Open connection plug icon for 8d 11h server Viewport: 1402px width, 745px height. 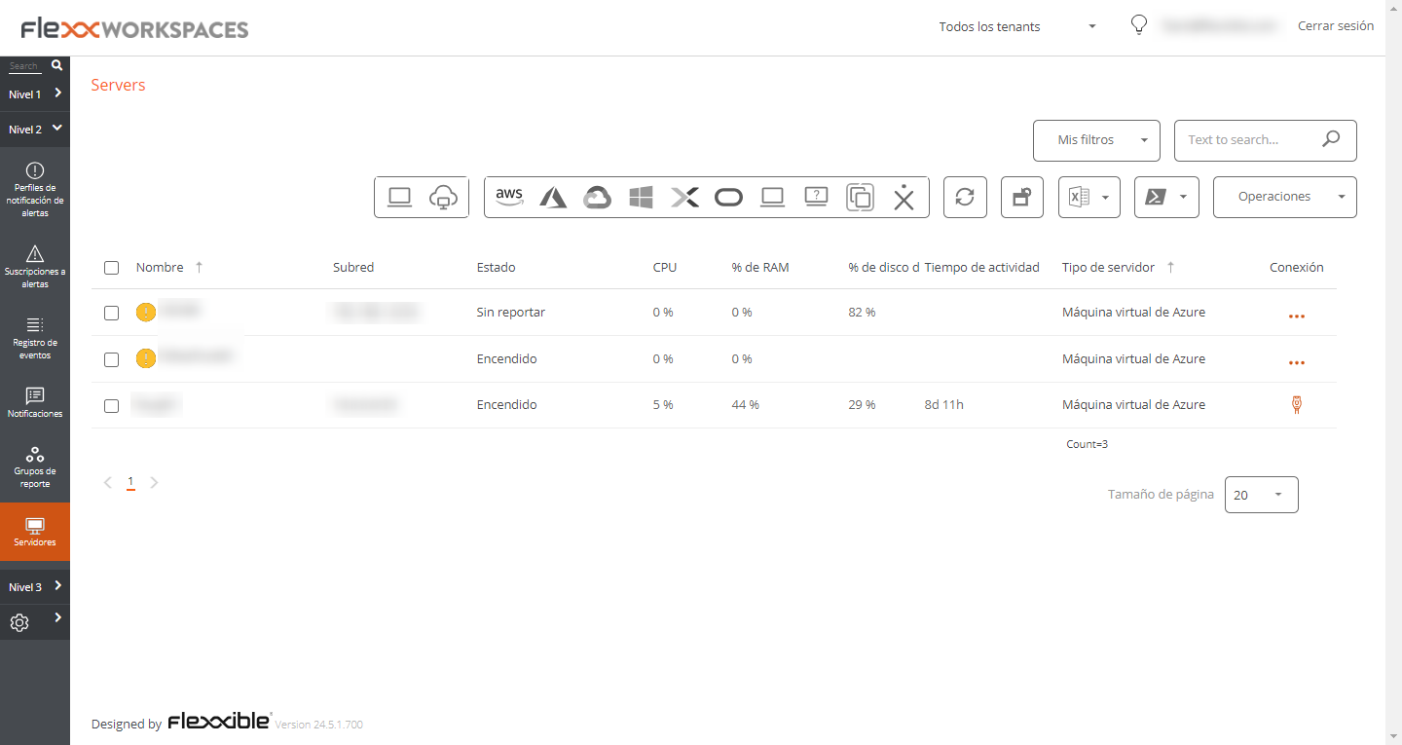pos(1297,405)
